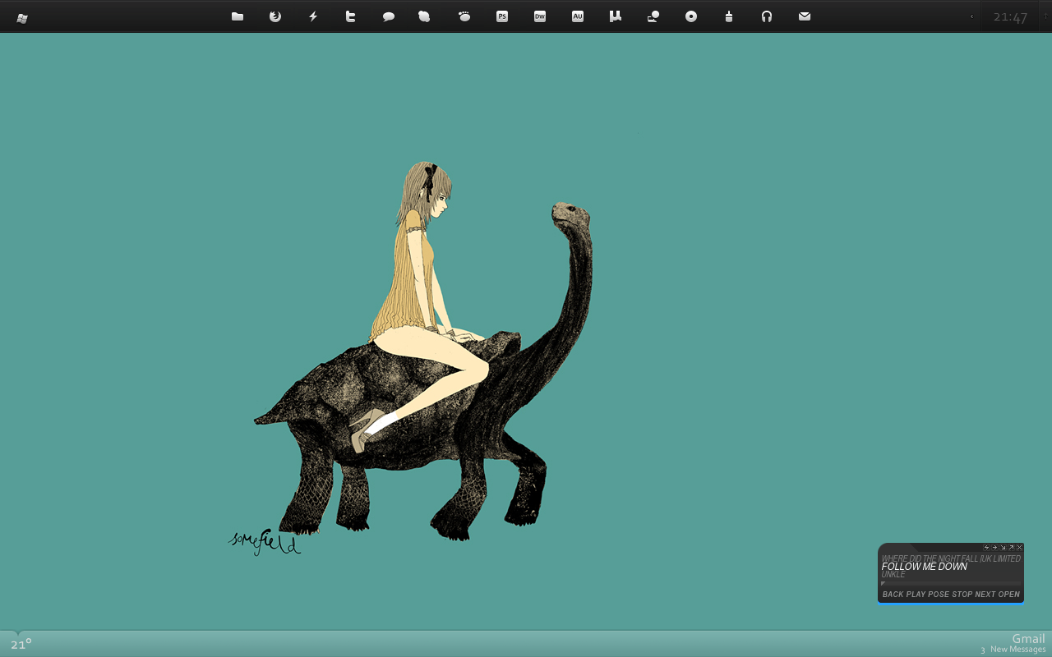This screenshot has height=657, width=1052.
Task: Click the disc icon in dock
Action: [691, 16]
